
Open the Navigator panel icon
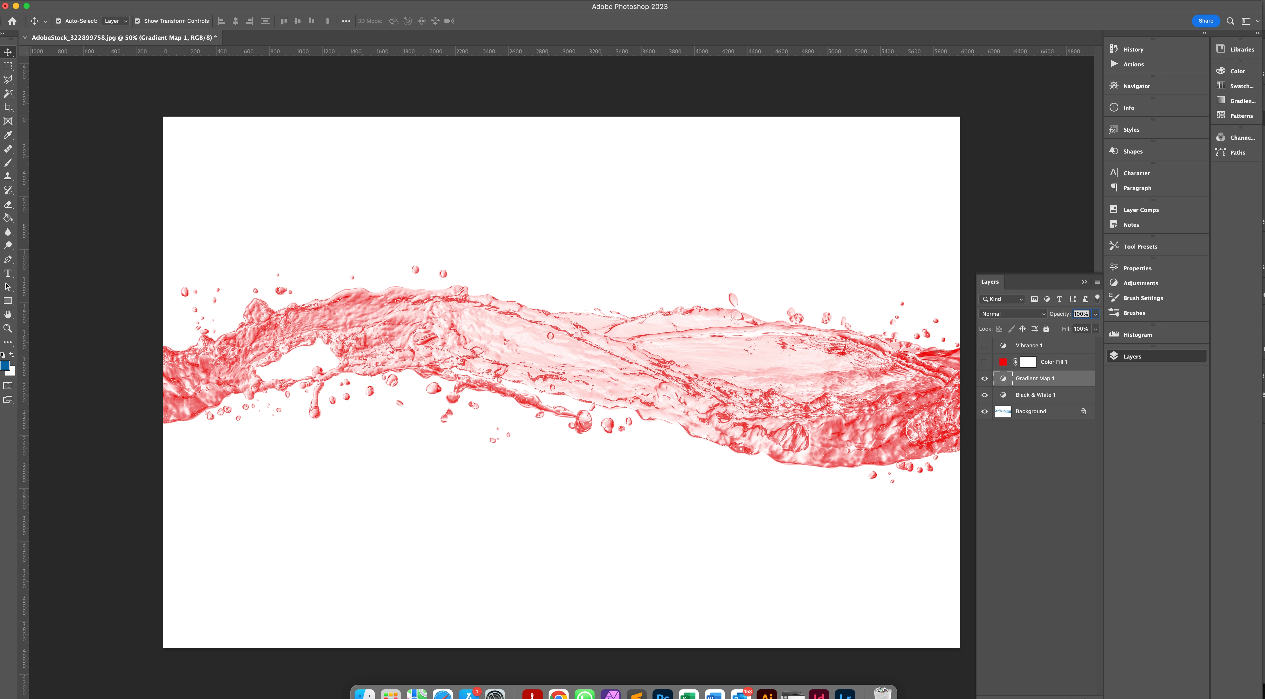tap(1114, 86)
